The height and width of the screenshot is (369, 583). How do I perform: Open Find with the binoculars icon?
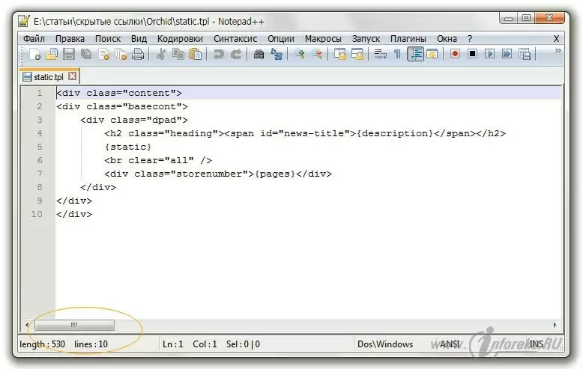click(x=259, y=54)
